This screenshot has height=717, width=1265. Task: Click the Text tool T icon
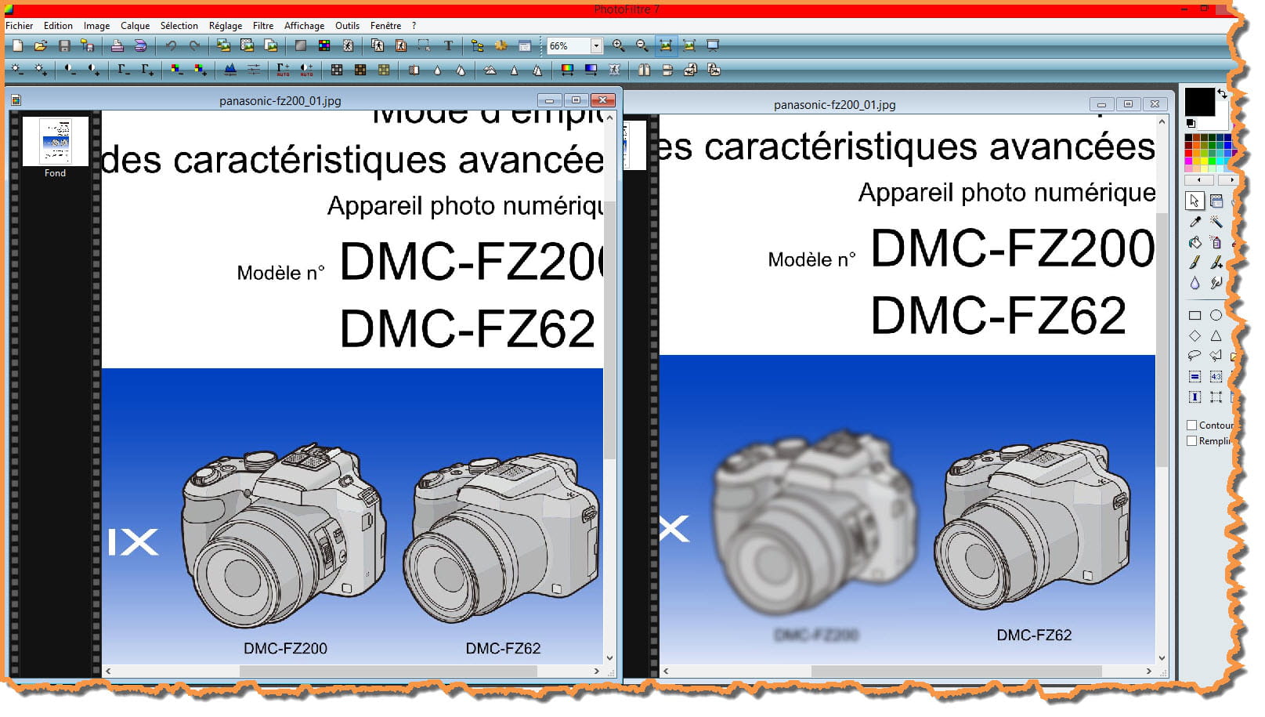click(x=448, y=46)
